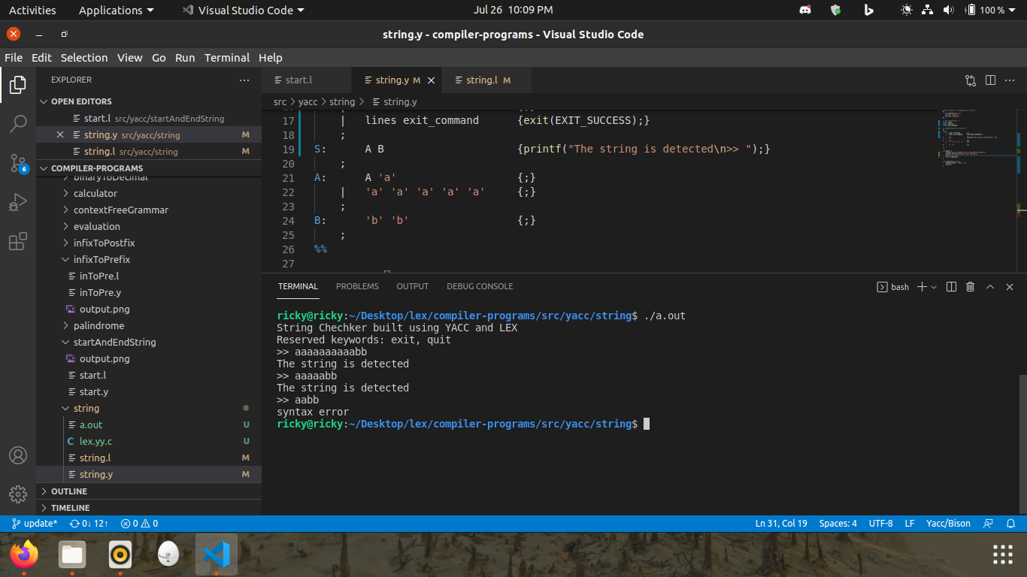1027x577 pixels.
Task: Switch to the PROBLEMS panel tab
Action: tap(357, 286)
